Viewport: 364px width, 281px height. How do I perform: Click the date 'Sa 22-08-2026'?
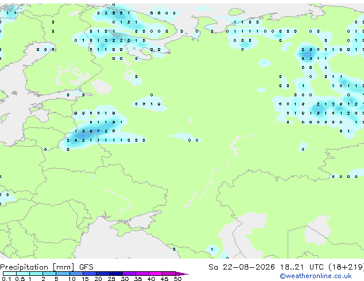point(242,267)
